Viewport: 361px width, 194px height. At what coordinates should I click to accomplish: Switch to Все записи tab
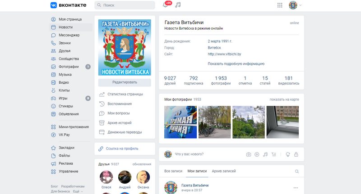pyautogui.click(x=173, y=171)
